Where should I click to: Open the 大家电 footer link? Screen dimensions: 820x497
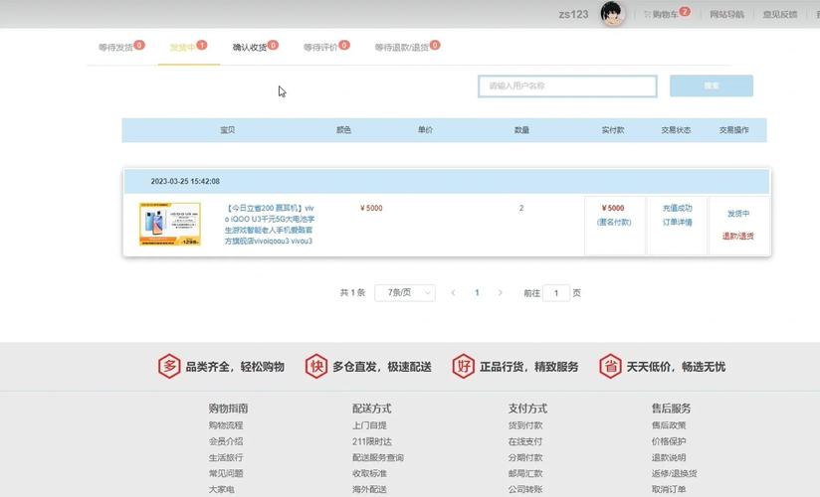pyautogui.click(x=222, y=489)
